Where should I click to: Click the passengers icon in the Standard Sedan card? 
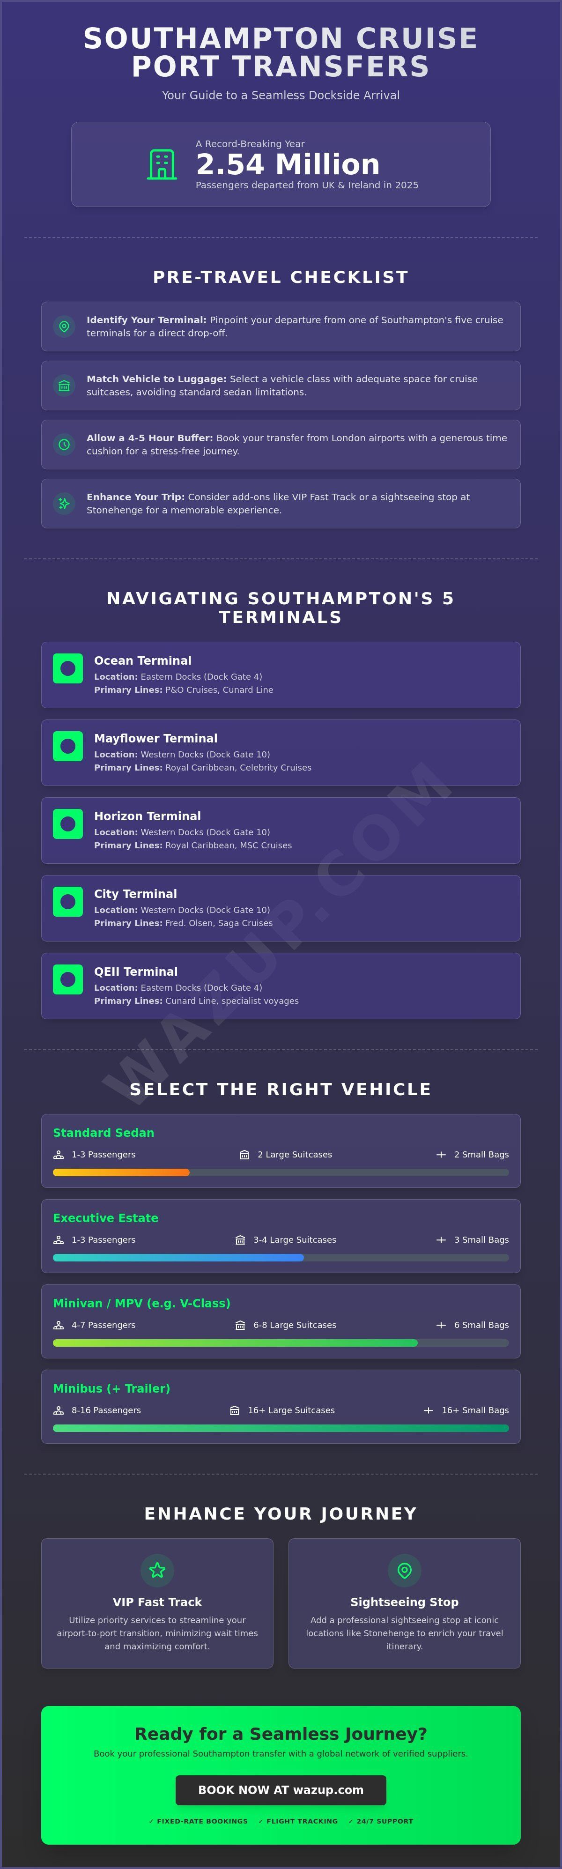pyautogui.click(x=59, y=1154)
